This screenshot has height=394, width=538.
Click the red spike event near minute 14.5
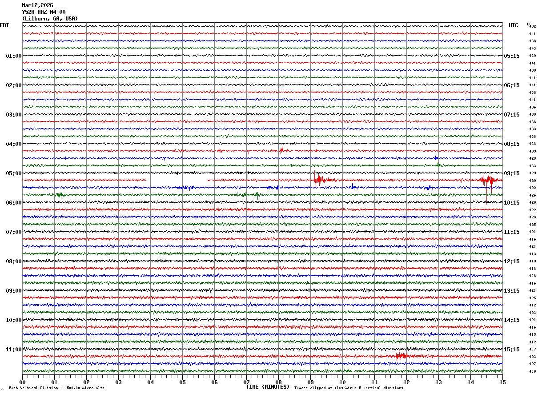coord(488,180)
